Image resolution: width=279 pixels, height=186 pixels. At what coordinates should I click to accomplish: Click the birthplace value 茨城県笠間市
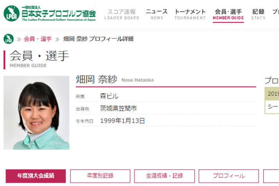[118, 108]
